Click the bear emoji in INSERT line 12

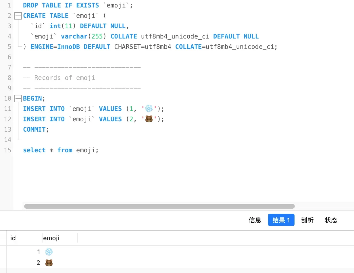coord(149,119)
